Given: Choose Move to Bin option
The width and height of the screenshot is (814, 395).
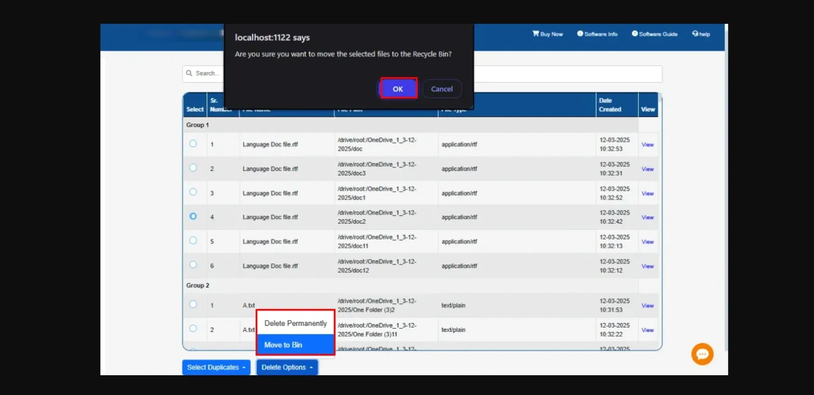Looking at the screenshot, I should coord(295,345).
